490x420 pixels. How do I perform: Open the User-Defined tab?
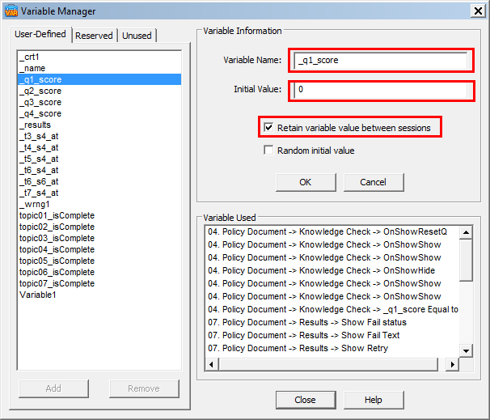(40, 35)
